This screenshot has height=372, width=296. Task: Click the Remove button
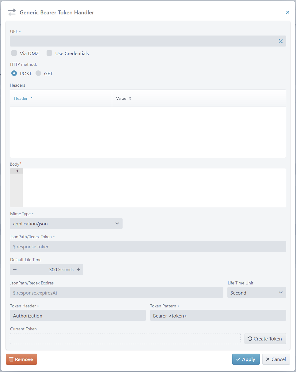click(x=21, y=359)
